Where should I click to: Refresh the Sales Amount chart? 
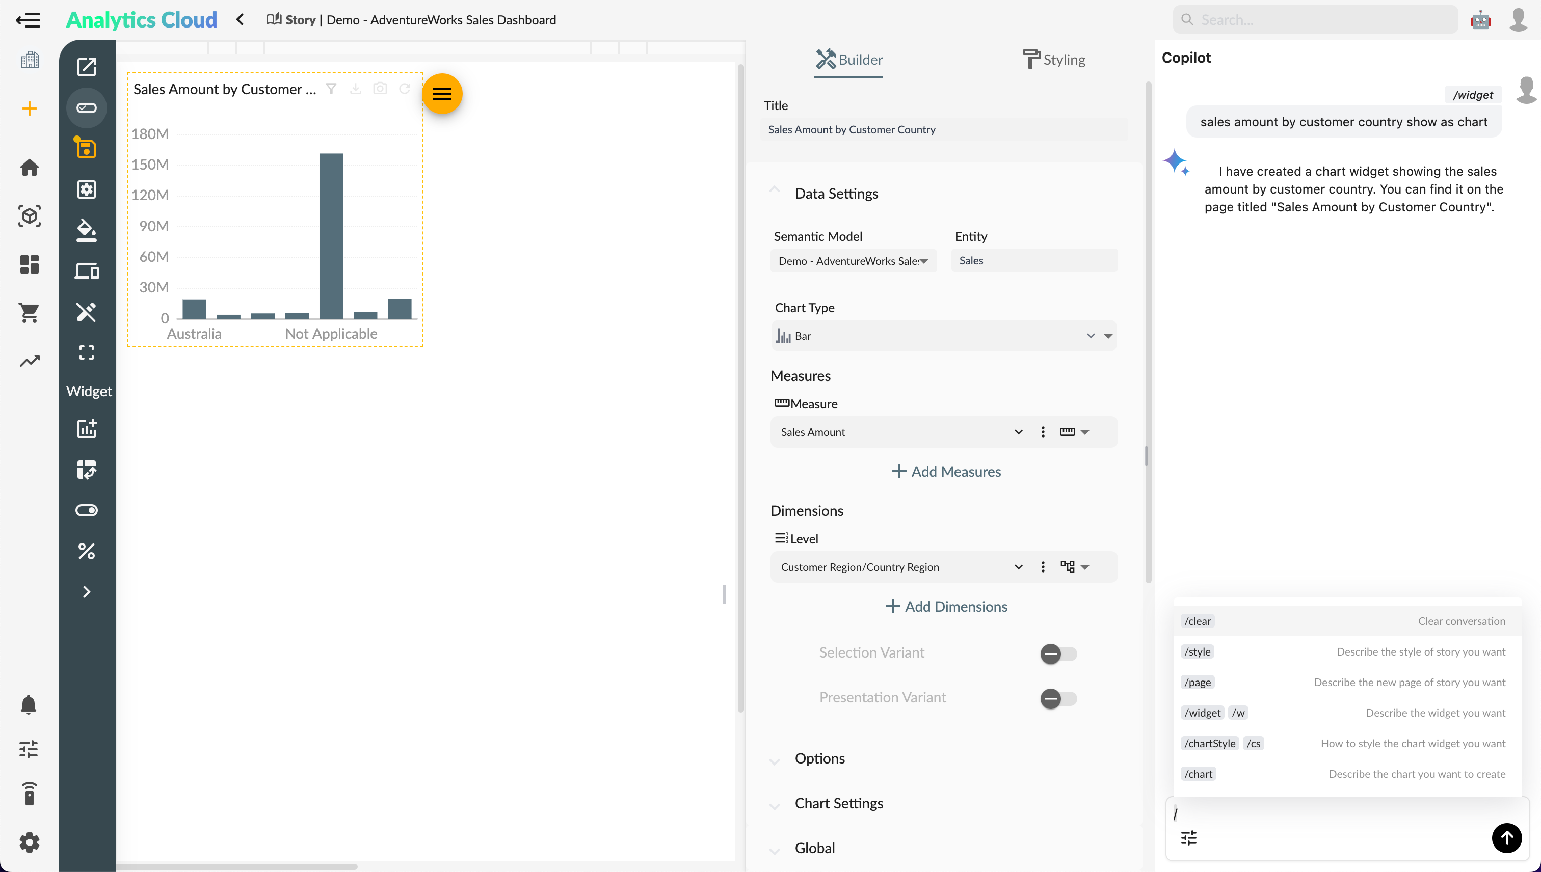[x=405, y=89]
